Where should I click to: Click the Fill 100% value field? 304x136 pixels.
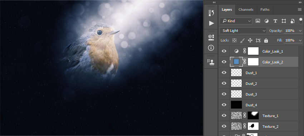(290, 40)
